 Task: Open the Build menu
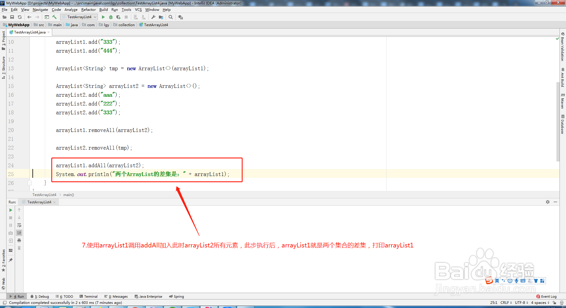coord(103,10)
